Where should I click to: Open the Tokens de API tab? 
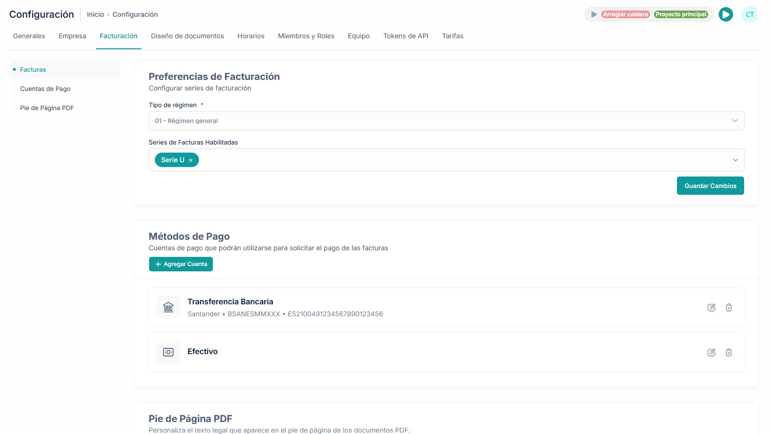(406, 36)
